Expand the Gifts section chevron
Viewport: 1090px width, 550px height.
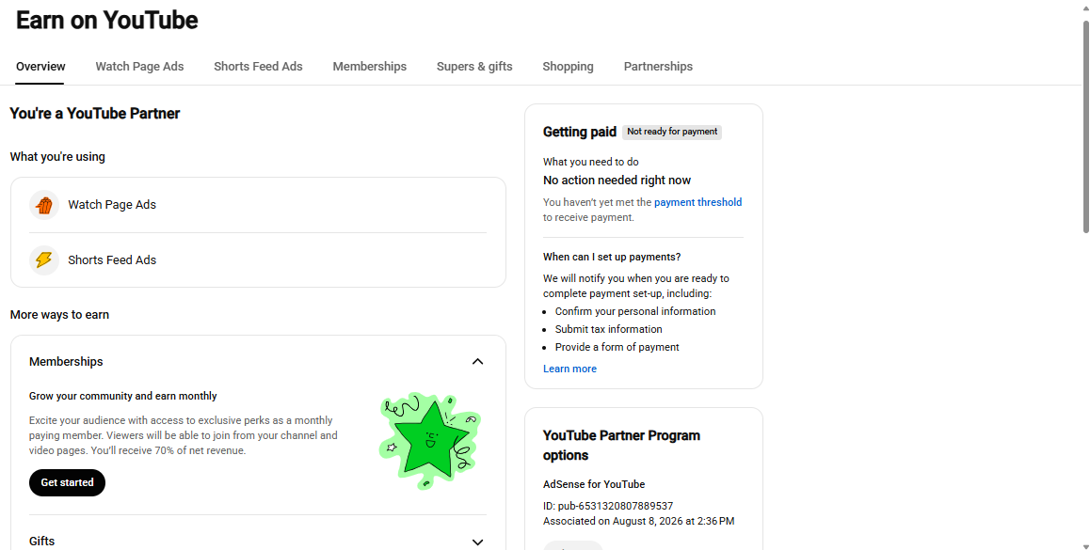pos(477,542)
